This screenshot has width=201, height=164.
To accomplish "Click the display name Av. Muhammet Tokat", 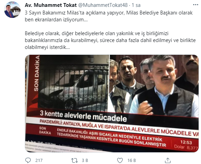I will (51, 5).
